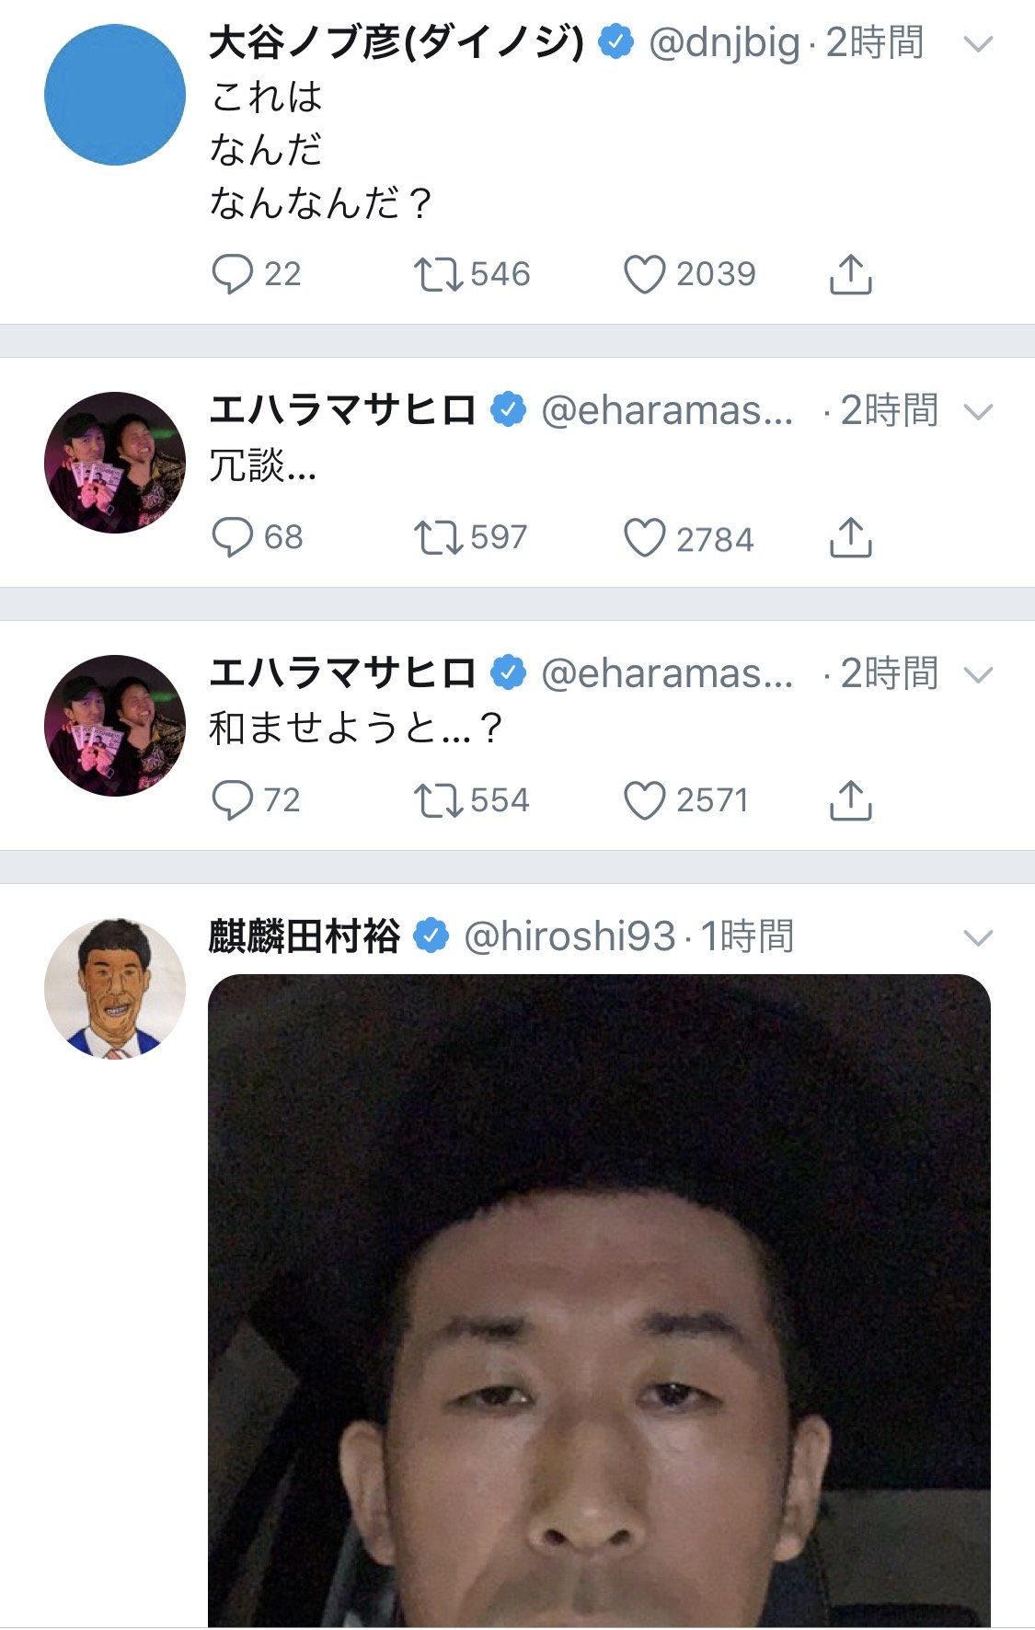Share the 和ませようと…? tweet
1035x1630 pixels.
click(x=850, y=800)
